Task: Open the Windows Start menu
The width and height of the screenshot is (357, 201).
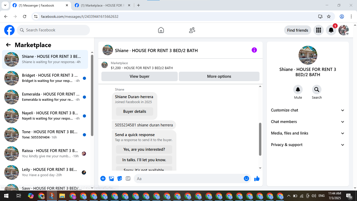Action: (6, 196)
